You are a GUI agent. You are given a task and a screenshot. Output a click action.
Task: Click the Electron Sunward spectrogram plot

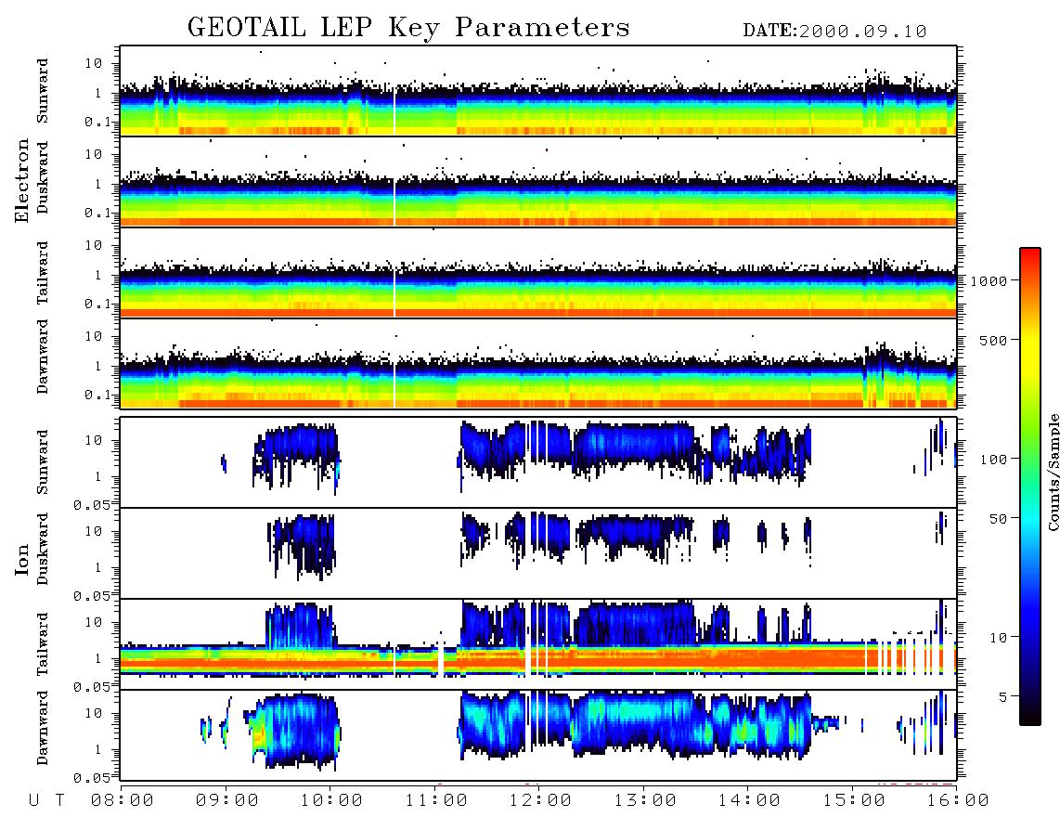pos(538,91)
